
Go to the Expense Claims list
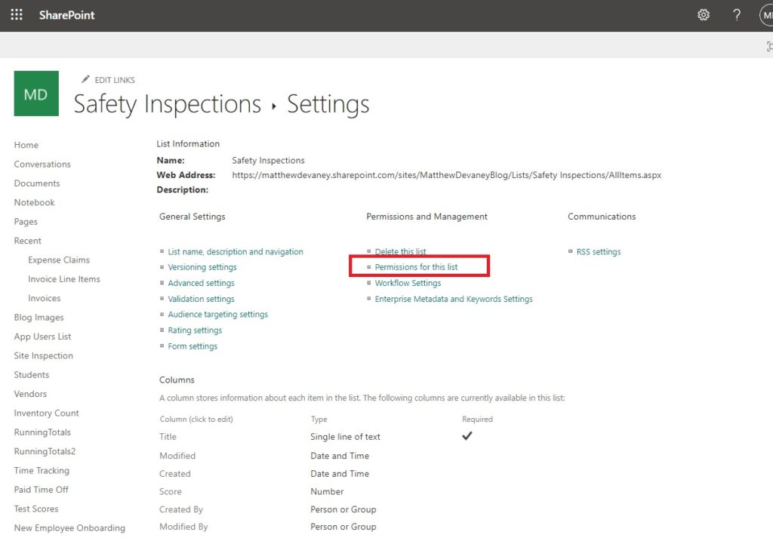pyautogui.click(x=59, y=260)
